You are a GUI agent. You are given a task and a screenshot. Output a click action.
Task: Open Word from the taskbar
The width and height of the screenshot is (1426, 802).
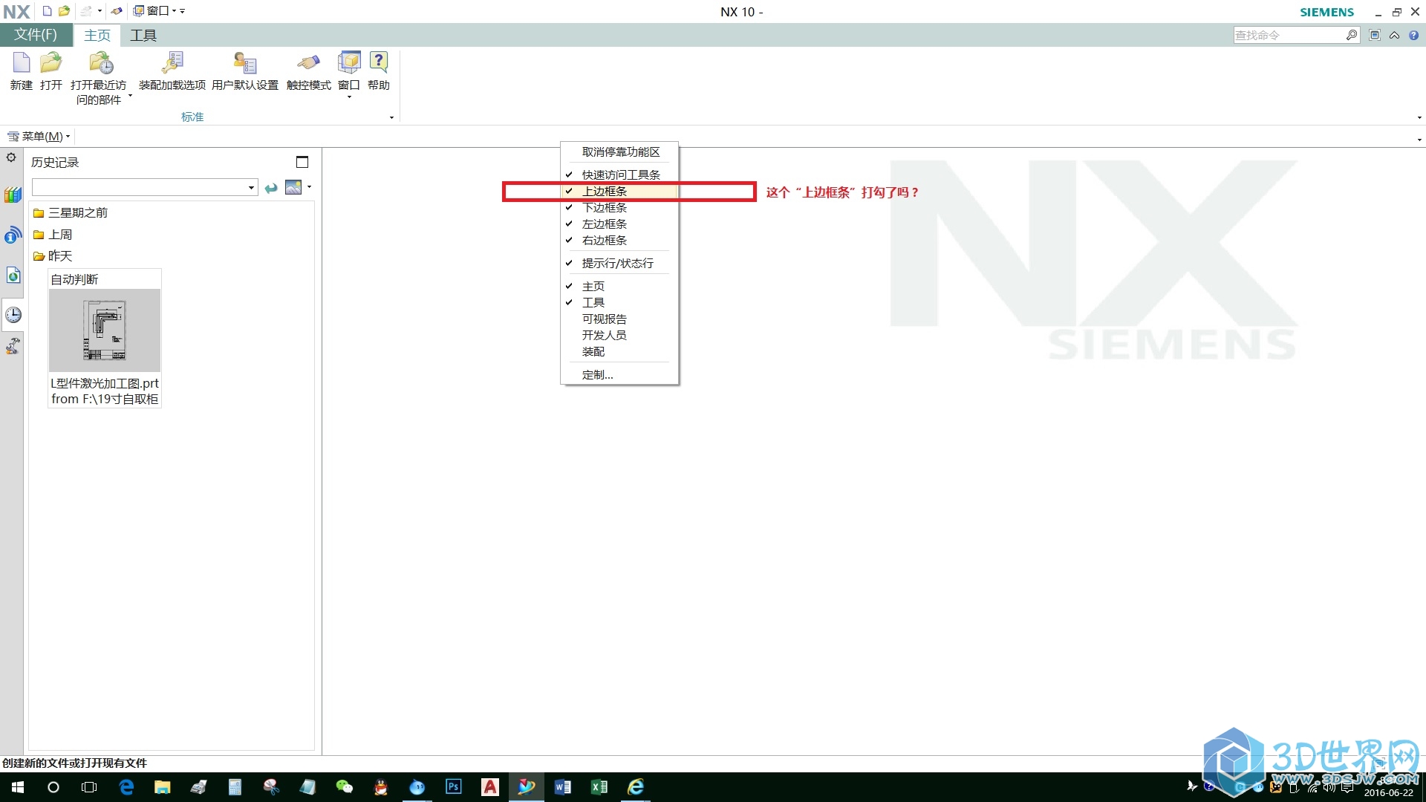pos(562,787)
